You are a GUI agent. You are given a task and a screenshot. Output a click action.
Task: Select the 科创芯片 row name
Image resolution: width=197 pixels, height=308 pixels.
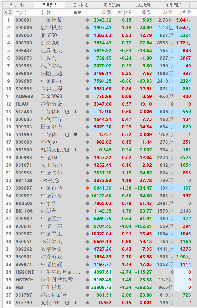pyautogui.click(x=51, y=119)
